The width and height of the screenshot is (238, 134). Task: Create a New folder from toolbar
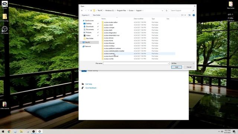pyautogui.click(x=97, y=15)
